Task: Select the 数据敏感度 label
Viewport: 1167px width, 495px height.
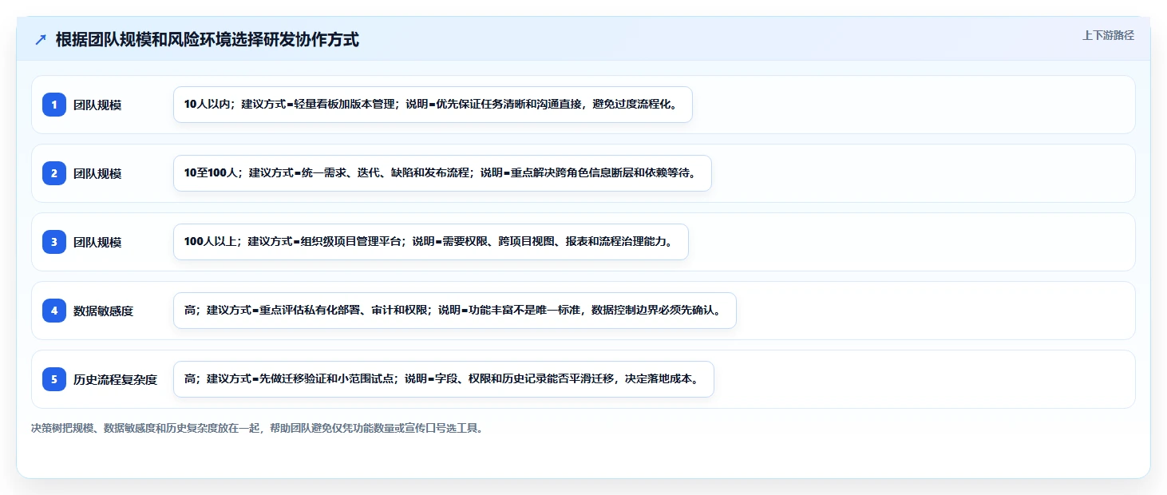Action: click(104, 311)
